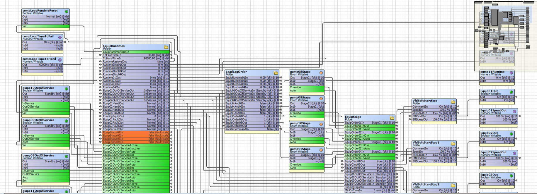Image resolution: width=537 pixels, height=194 pixels.
Task: Click the purple numeric icon on compLoopTimeToFail
Action: [x=60, y=37]
